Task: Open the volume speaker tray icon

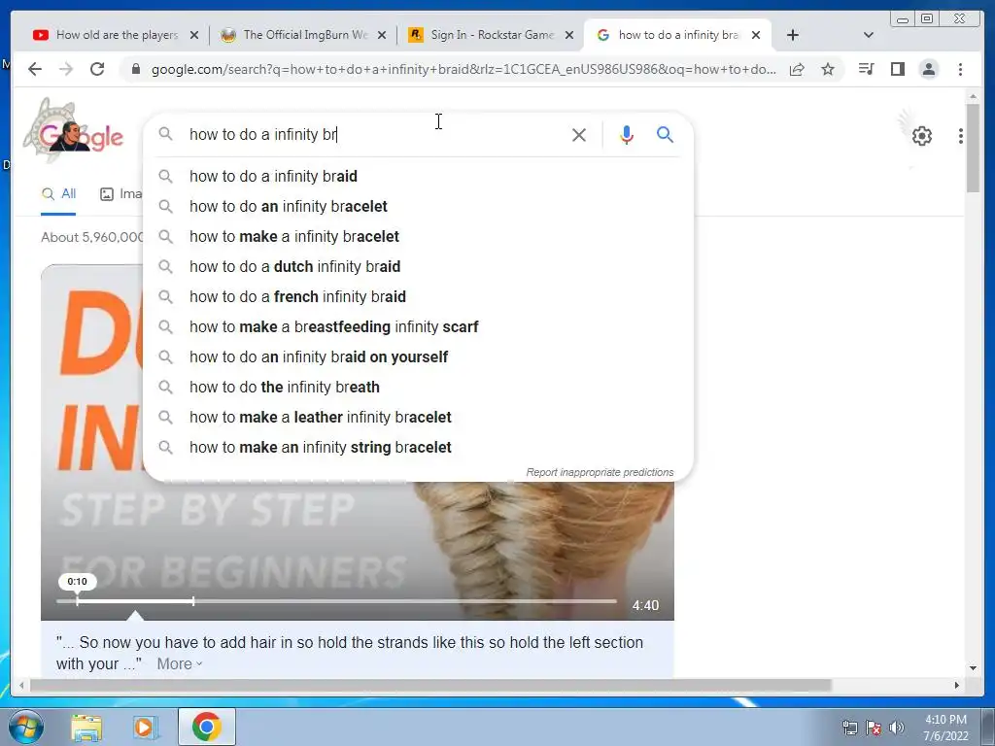Action: 897,728
